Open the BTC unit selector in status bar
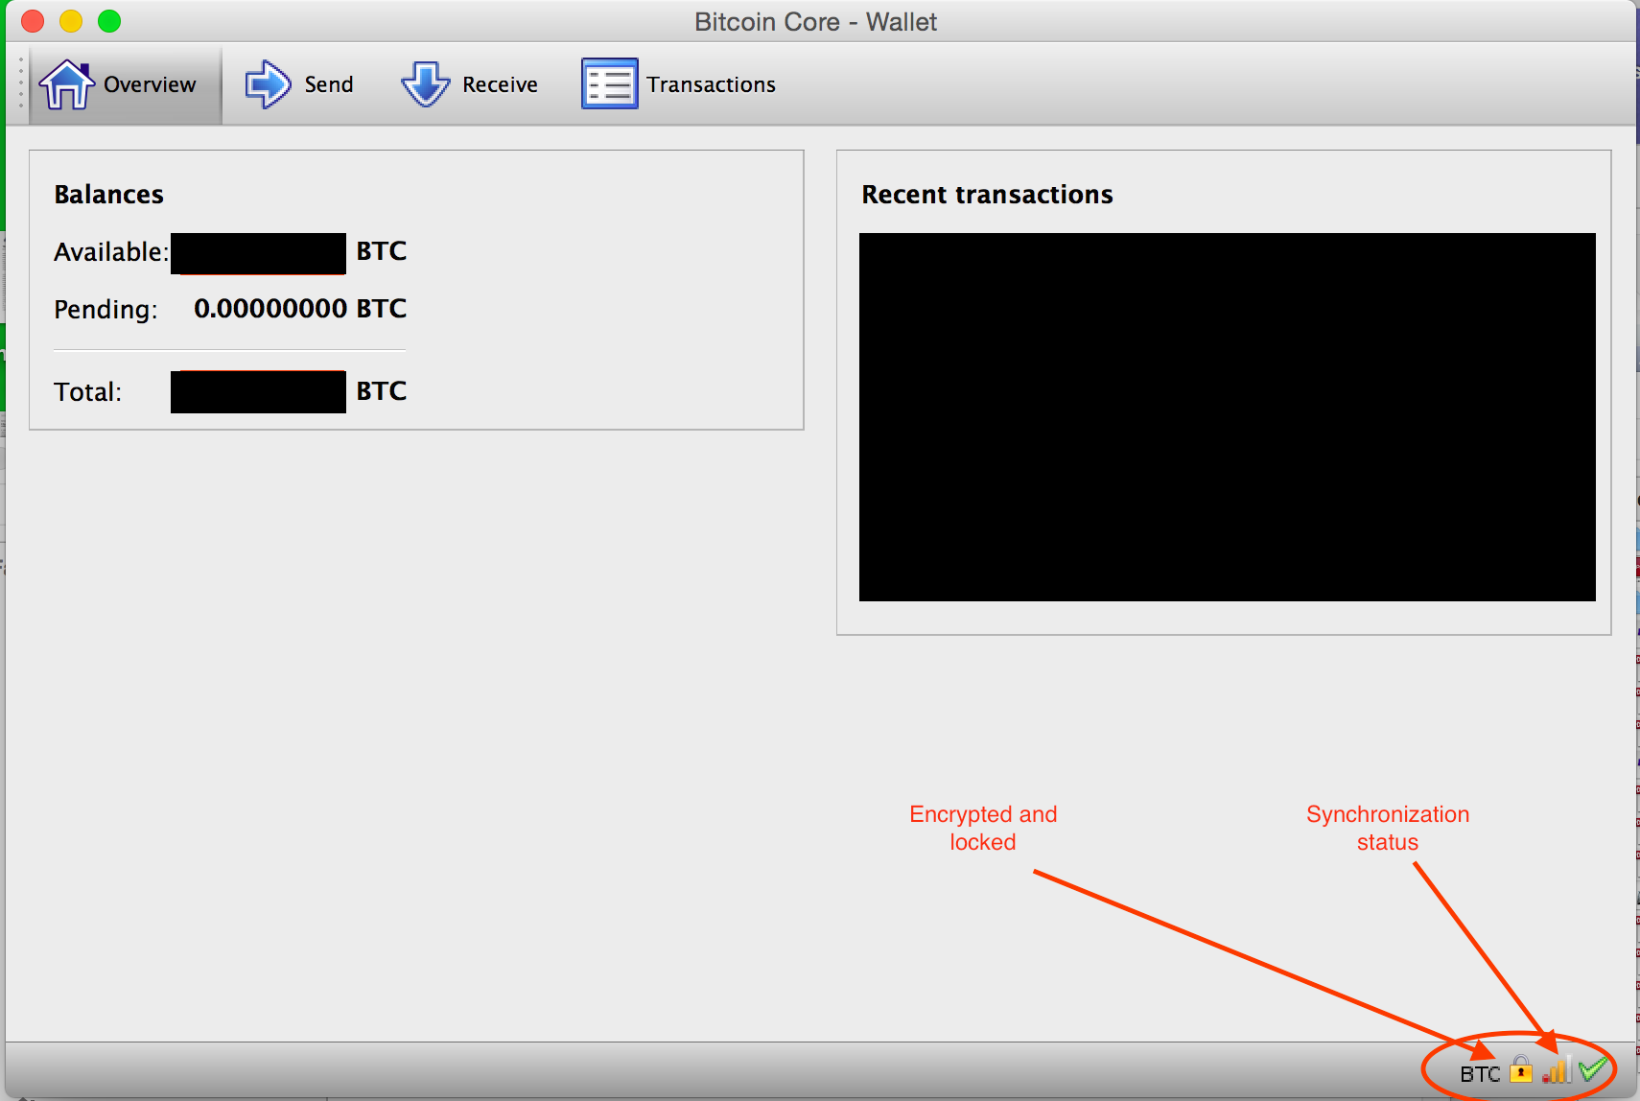This screenshot has height=1101, width=1640. pyautogui.click(x=1480, y=1074)
